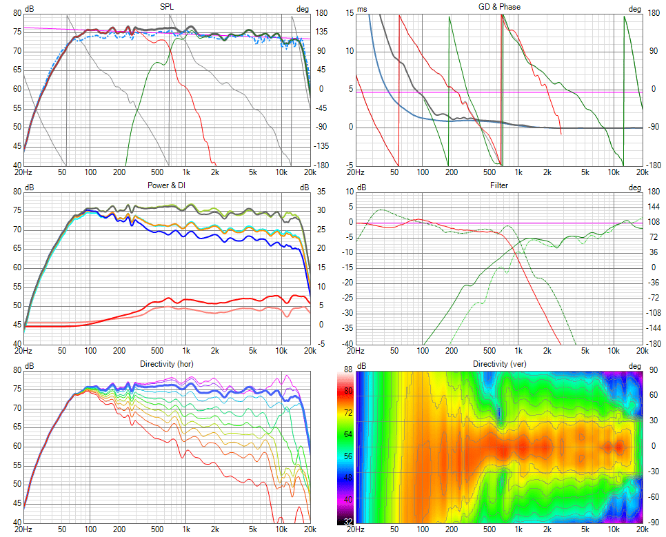The width and height of the screenshot is (666, 537).
Task: Click the dB label of Directivity (hor)
Action: click(x=30, y=366)
